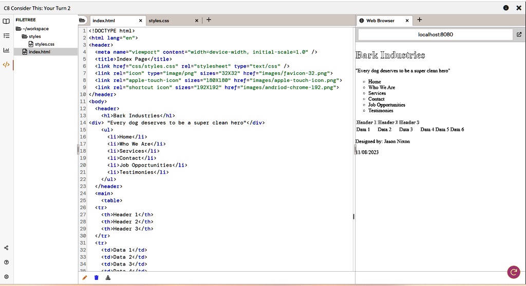Click Testimonies in browser preview list

(x=381, y=111)
